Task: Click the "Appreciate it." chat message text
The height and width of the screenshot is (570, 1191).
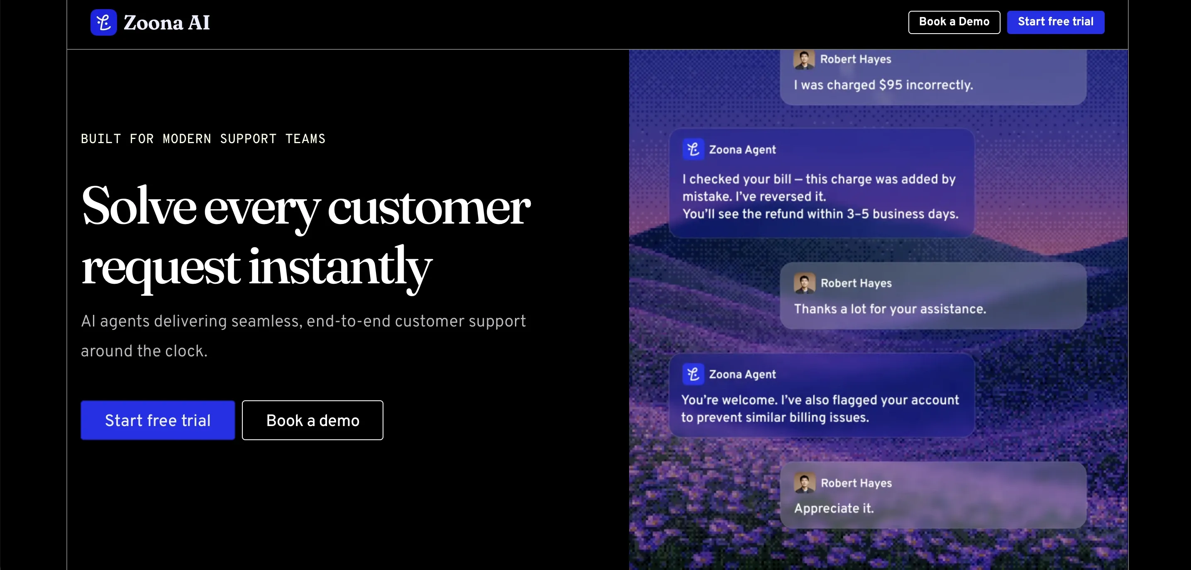Action: point(834,508)
